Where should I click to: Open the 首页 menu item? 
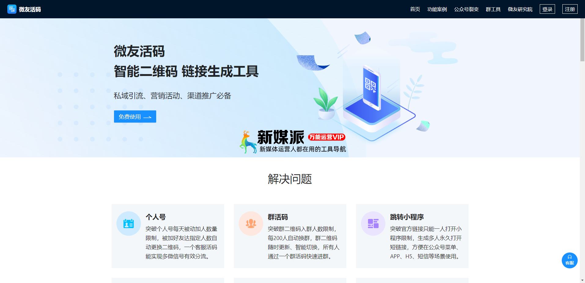[x=415, y=9]
